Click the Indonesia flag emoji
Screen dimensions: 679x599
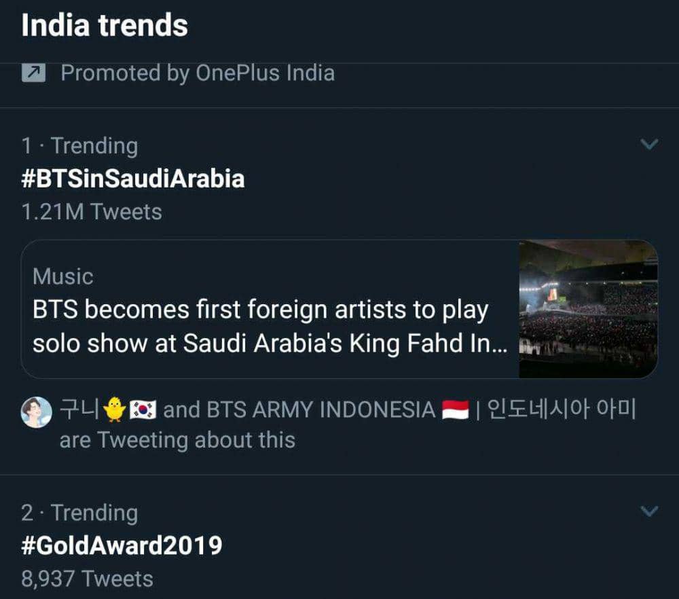[455, 410]
